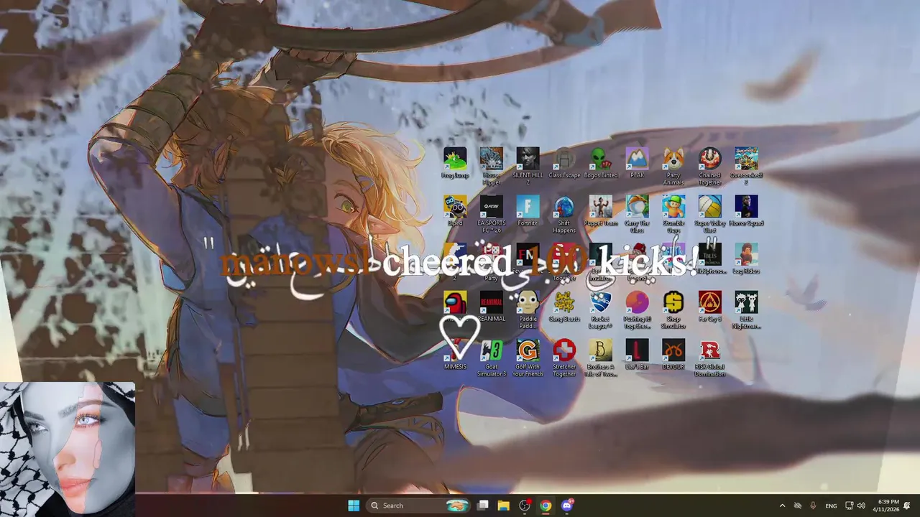Open Discord from the taskbar

point(567,506)
